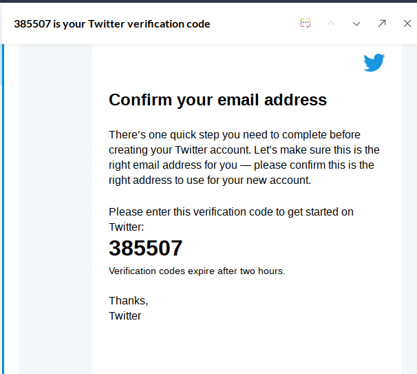Click the "Confirm your email address" heading
The height and width of the screenshot is (374, 417).
[x=217, y=100]
